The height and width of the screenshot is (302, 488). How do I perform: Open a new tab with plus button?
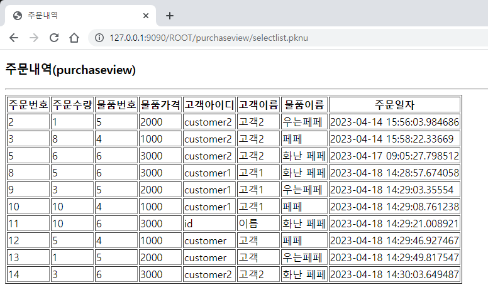pos(170,16)
